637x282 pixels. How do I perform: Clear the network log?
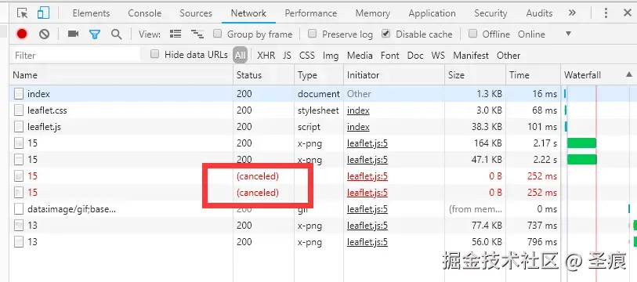pos(45,34)
